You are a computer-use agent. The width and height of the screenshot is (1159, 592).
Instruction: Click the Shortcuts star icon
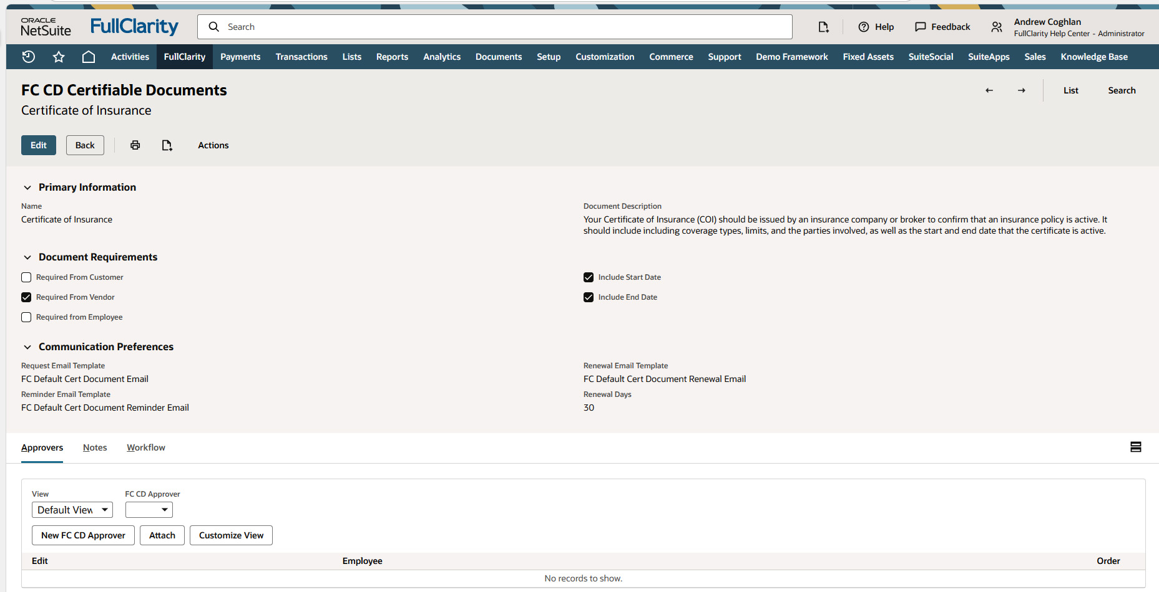tap(59, 57)
